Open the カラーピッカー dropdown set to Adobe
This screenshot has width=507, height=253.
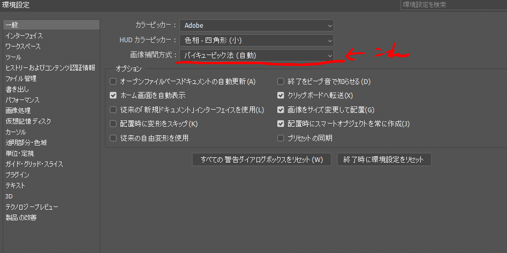pos(257,25)
